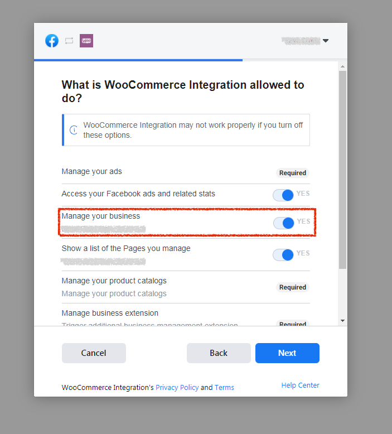Open the account dropdown arrow in the header
The width and height of the screenshot is (392, 434).
click(326, 41)
